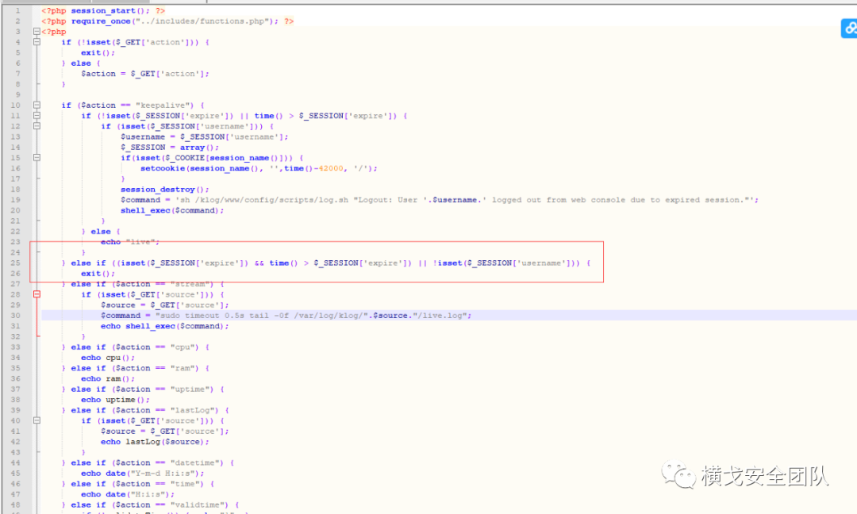Collapse the fold marker at line 40
This screenshot has width=857, height=514.
click(37, 420)
